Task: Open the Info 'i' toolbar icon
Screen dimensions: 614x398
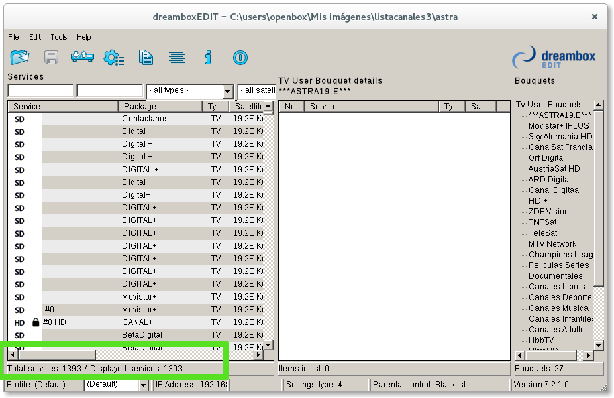Action: [x=208, y=58]
